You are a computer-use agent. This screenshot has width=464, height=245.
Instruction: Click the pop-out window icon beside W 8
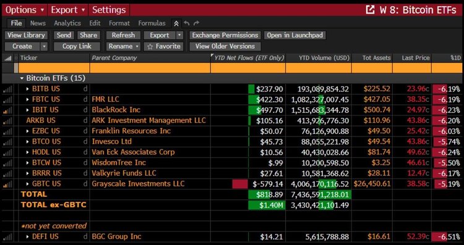(370, 10)
